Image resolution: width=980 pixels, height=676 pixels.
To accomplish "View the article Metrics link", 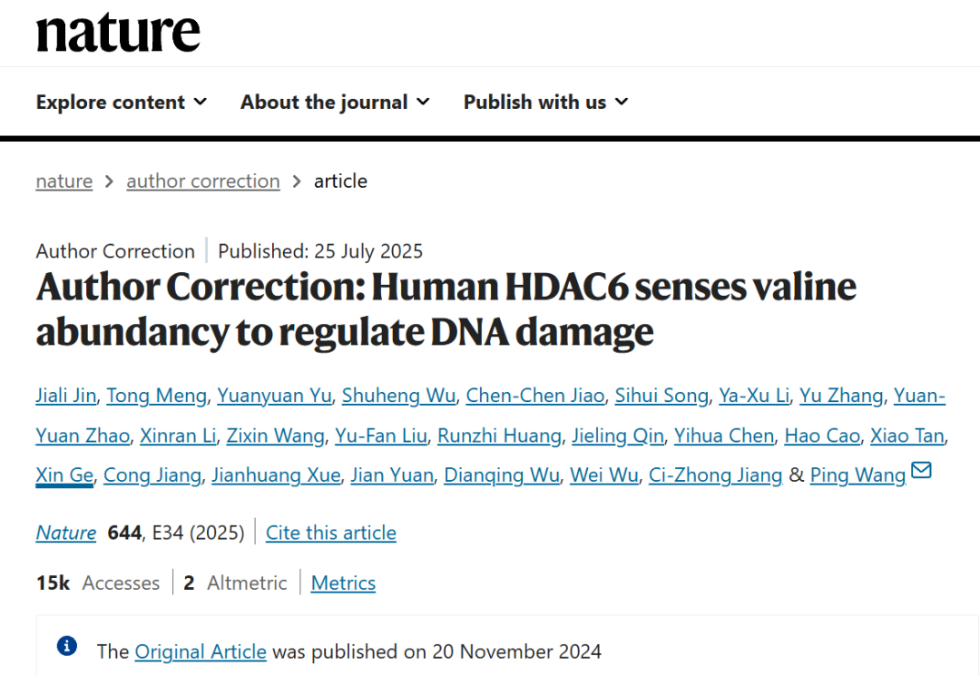I will click(343, 583).
